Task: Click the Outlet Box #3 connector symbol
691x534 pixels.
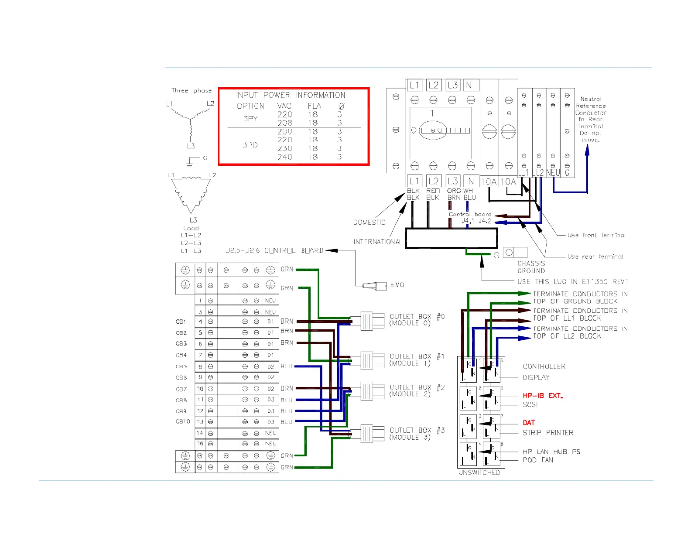Action: (367, 434)
